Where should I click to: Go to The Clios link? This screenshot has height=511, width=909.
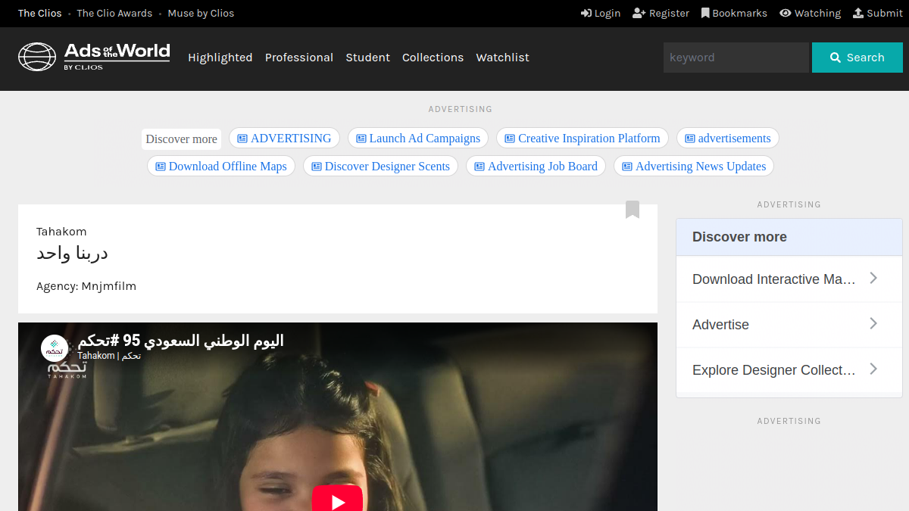pyautogui.click(x=40, y=13)
